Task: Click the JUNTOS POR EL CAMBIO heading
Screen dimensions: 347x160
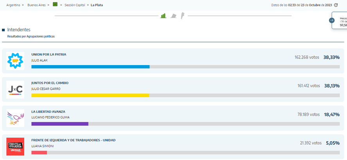Action: click(x=50, y=83)
